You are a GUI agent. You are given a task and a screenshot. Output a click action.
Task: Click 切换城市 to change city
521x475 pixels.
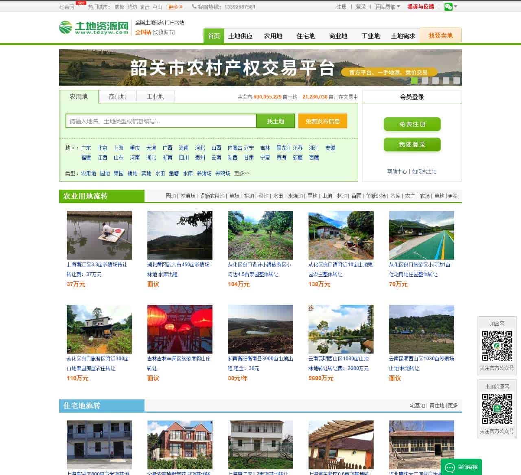(x=164, y=32)
